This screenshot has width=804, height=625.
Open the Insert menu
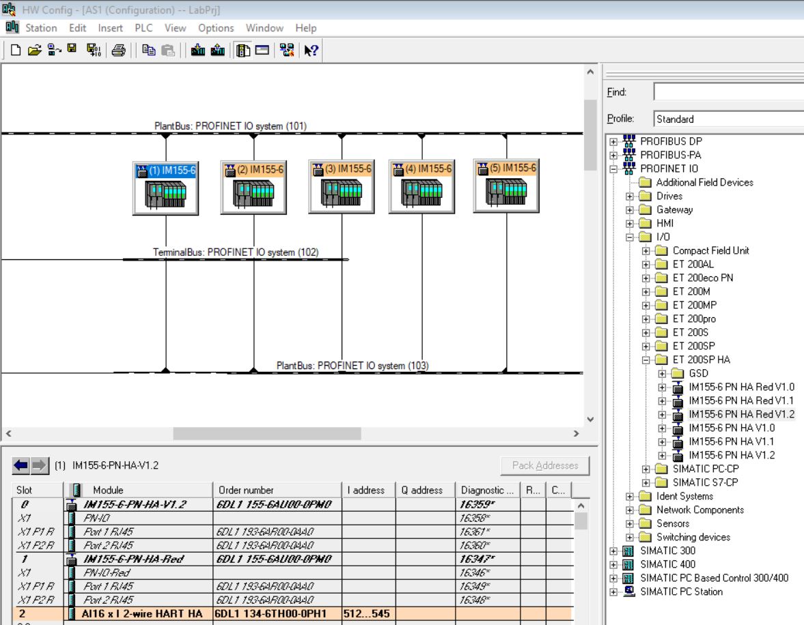click(x=110, y=28)
